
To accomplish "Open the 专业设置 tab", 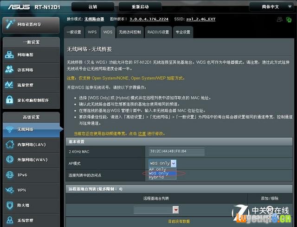I will (183, 32).
